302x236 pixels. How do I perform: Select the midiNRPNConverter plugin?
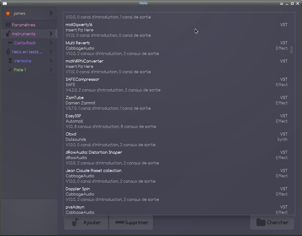[177, 67]
